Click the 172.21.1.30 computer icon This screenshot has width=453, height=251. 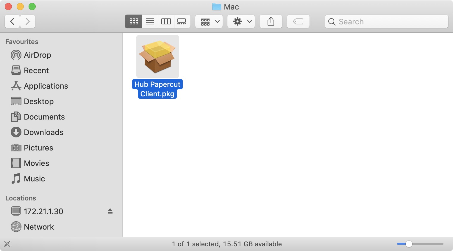tap(16, 211)
